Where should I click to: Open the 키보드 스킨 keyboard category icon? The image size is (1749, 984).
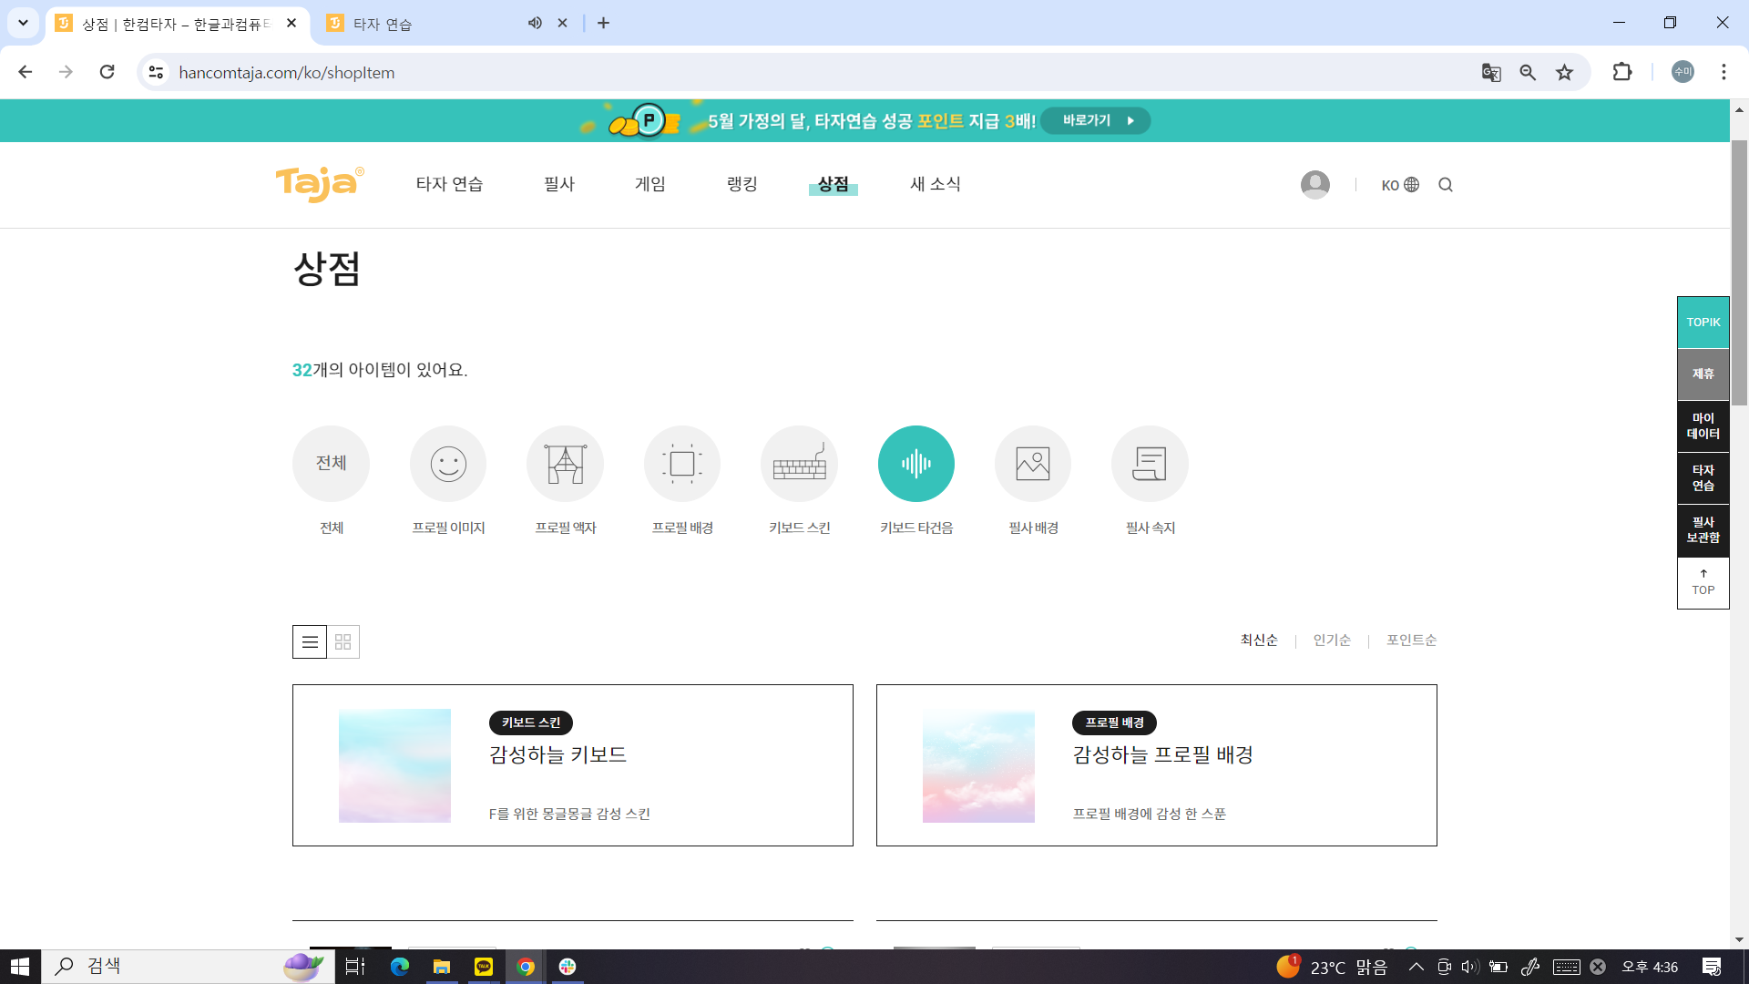[x=799, y=464]
